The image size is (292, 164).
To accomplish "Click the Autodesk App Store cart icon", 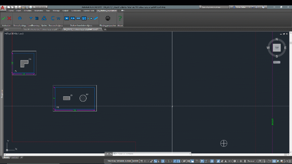I will [253, 7].
